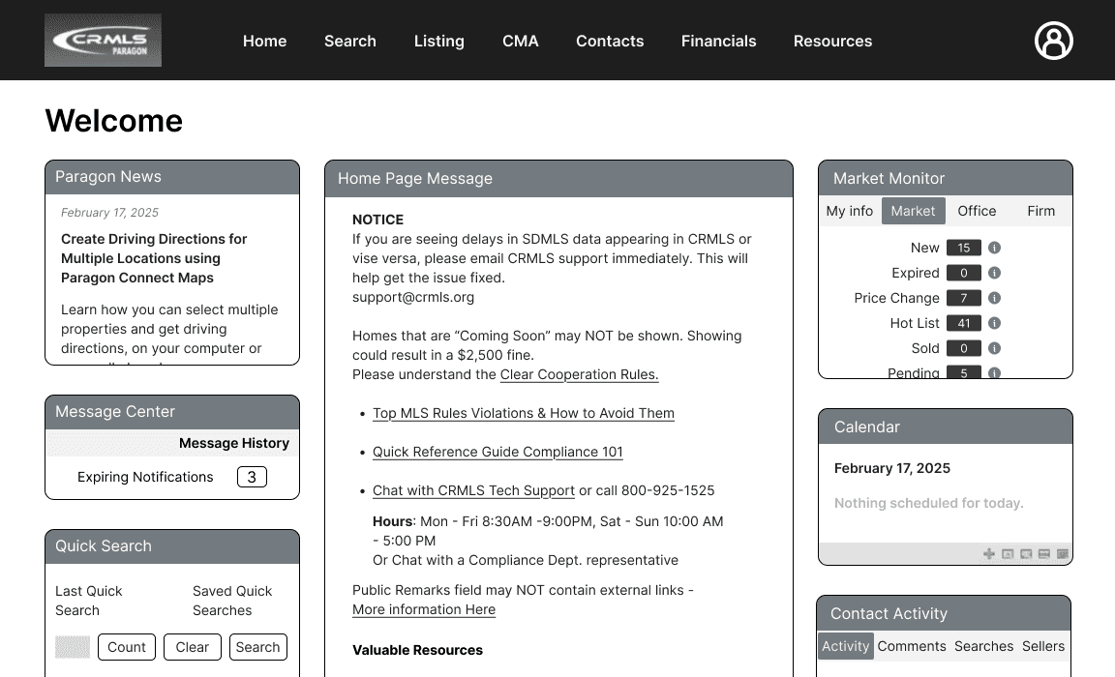Open Price Change count 7
Screen dimensions: 1115x677
(964, 298)
